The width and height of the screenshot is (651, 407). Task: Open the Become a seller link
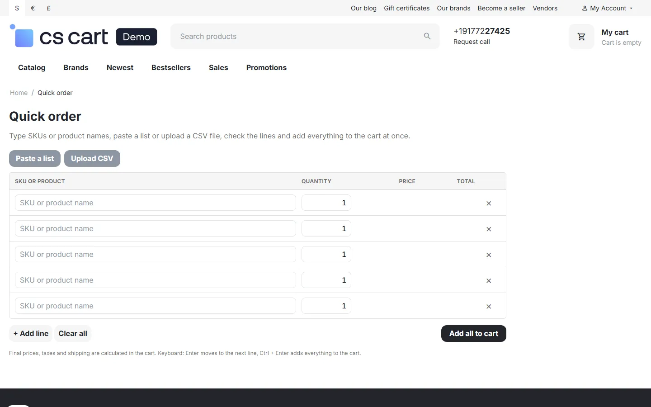(x=501, y=8)
